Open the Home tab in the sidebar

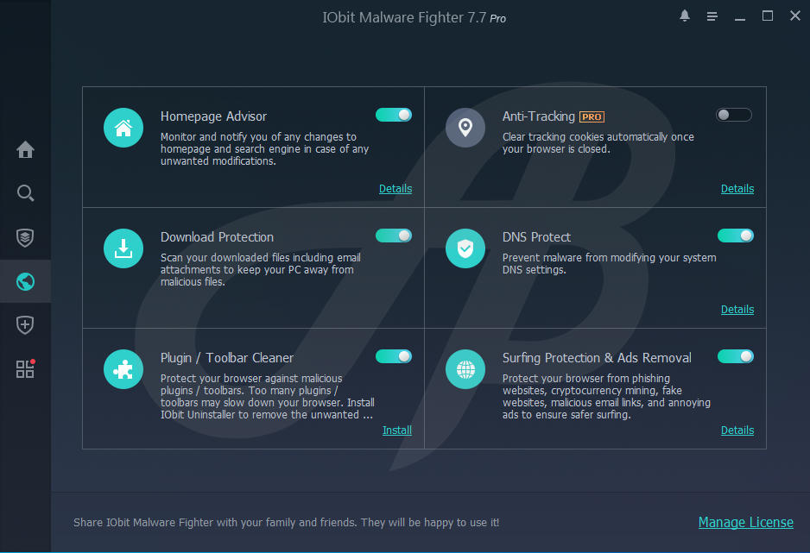click(x=25, y=149)
